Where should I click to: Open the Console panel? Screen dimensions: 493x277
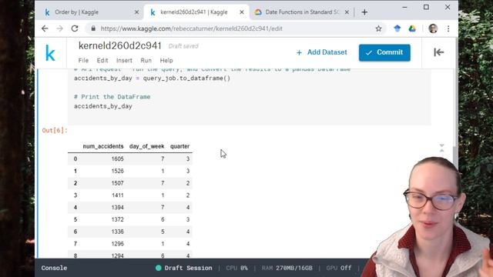point(54,268)
